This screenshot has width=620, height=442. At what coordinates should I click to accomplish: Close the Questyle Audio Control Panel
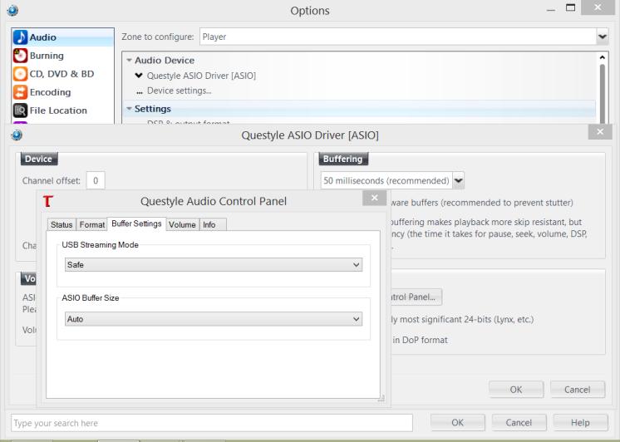click(375, 198)
